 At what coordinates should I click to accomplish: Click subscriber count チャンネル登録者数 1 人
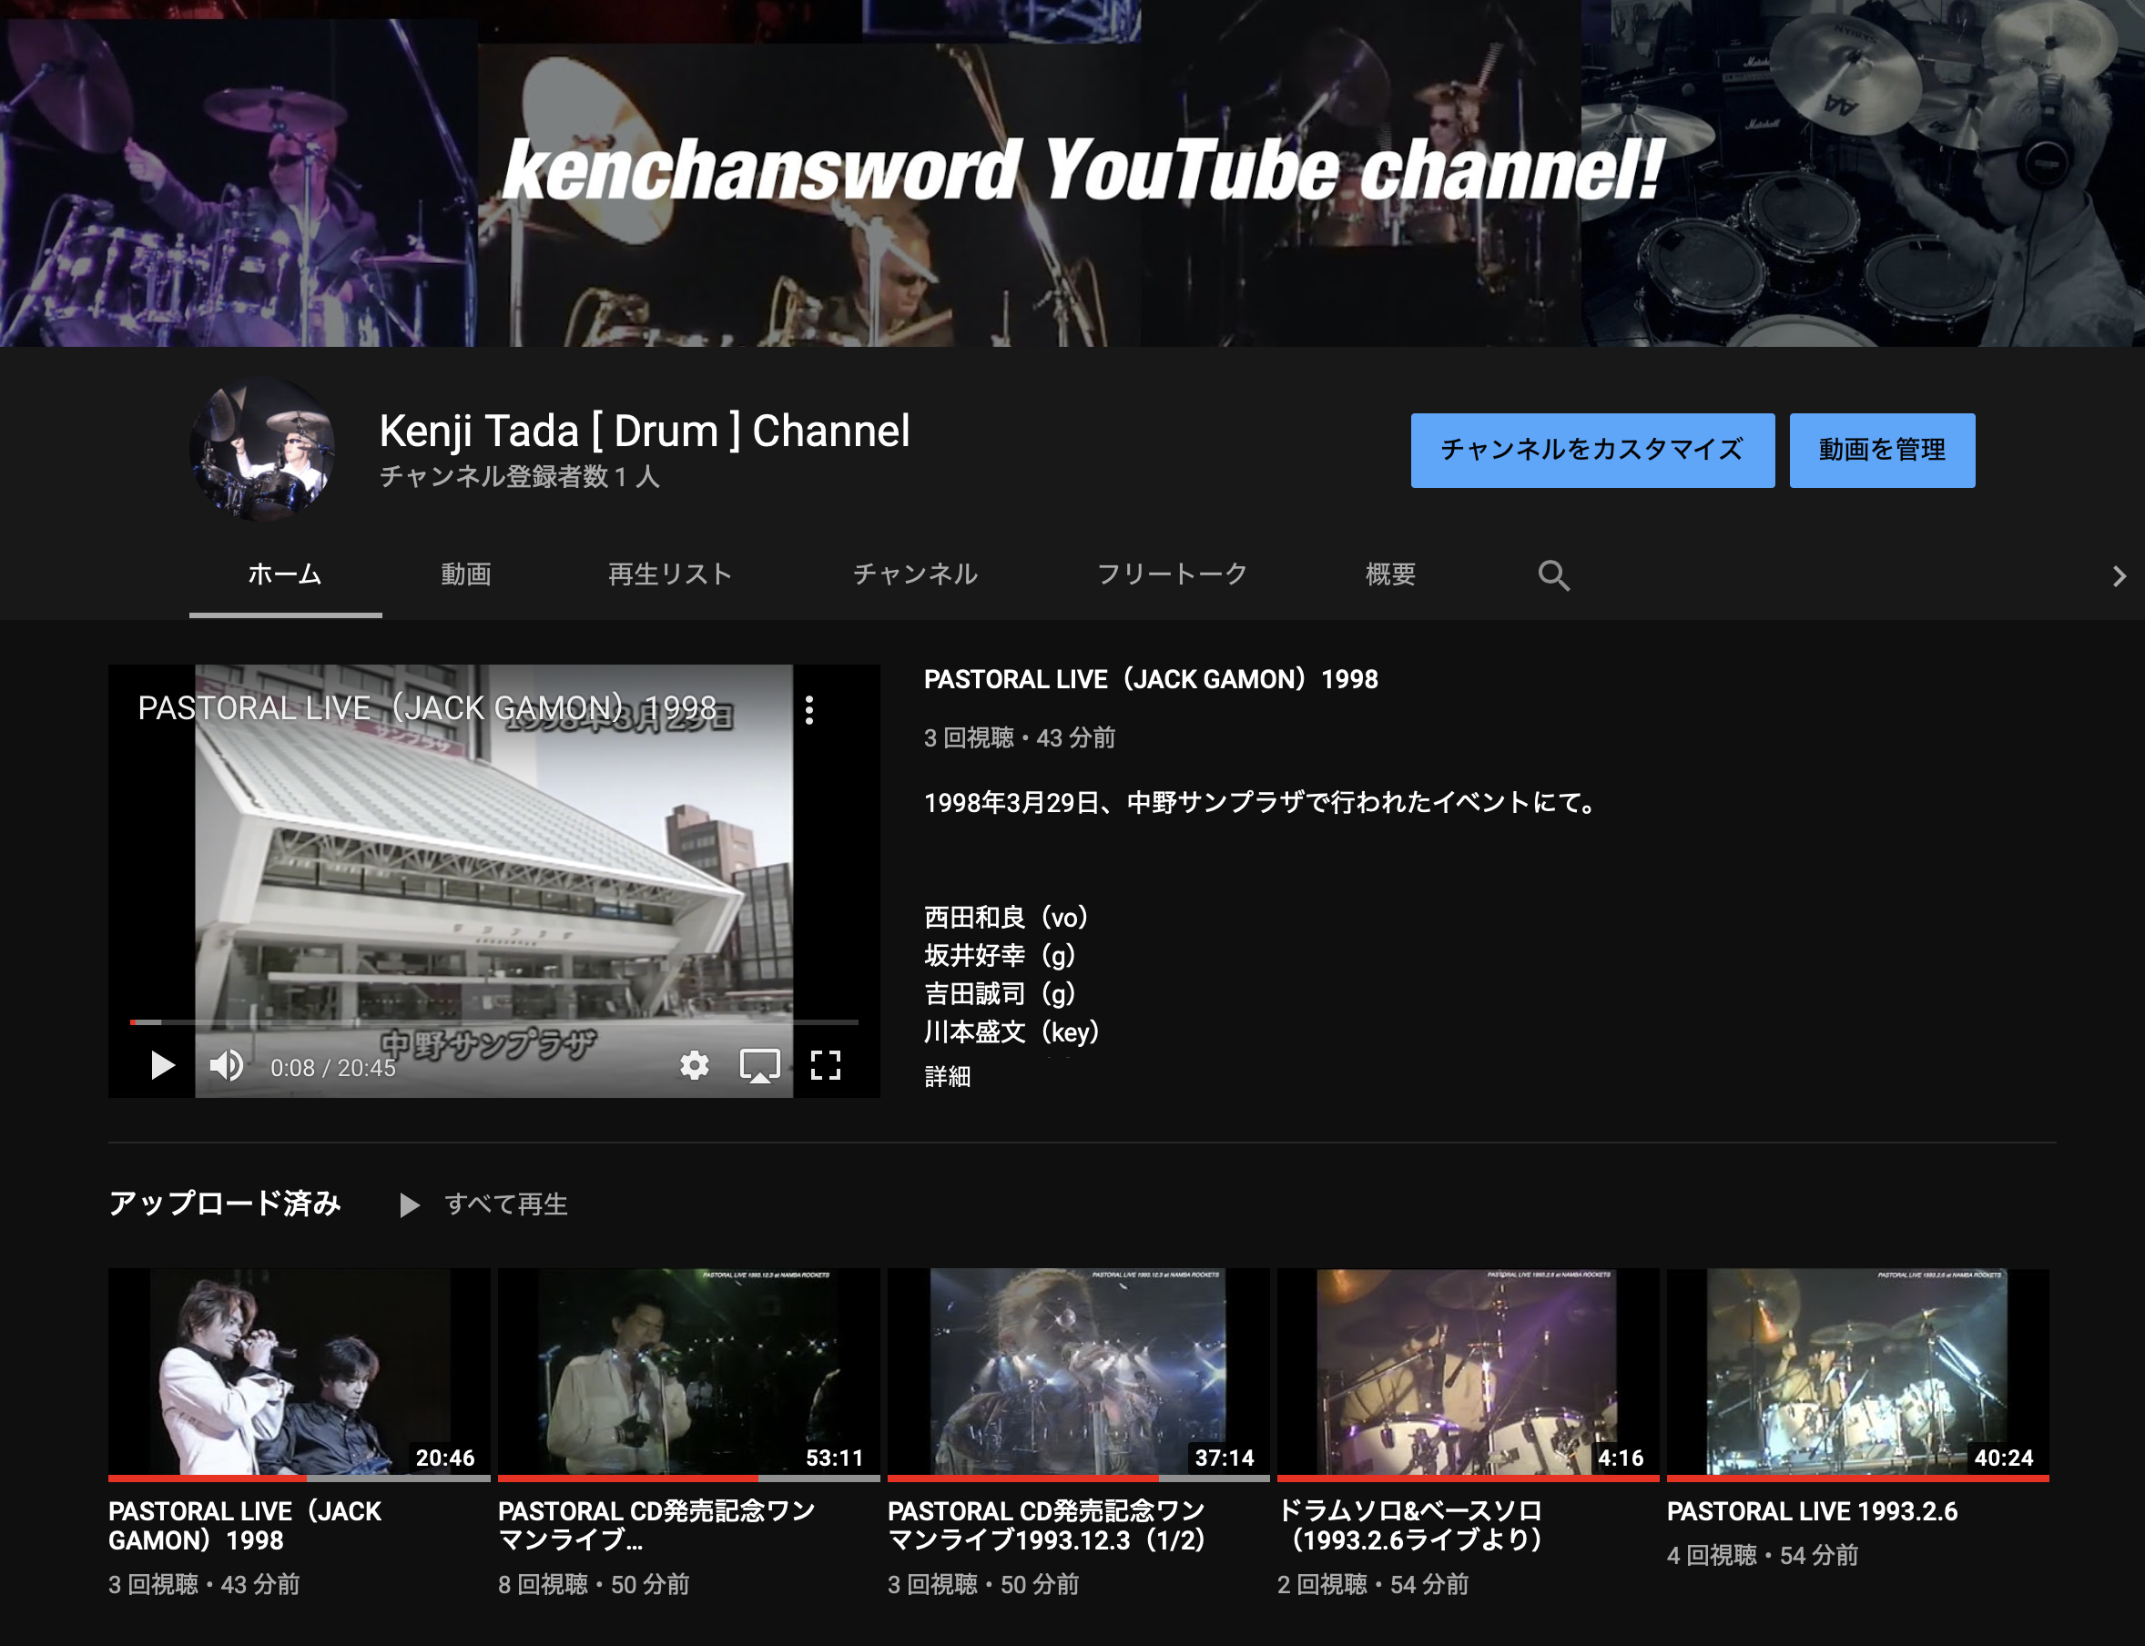coord(519,477)
